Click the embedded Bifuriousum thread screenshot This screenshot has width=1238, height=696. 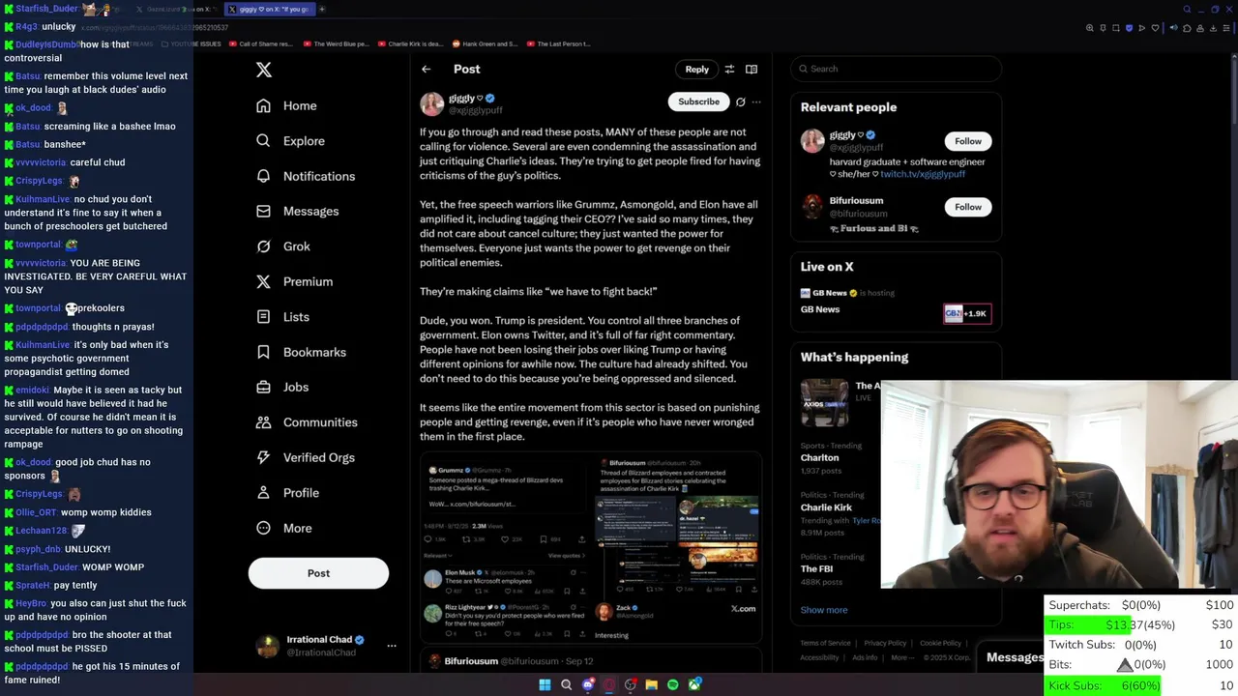676,526
